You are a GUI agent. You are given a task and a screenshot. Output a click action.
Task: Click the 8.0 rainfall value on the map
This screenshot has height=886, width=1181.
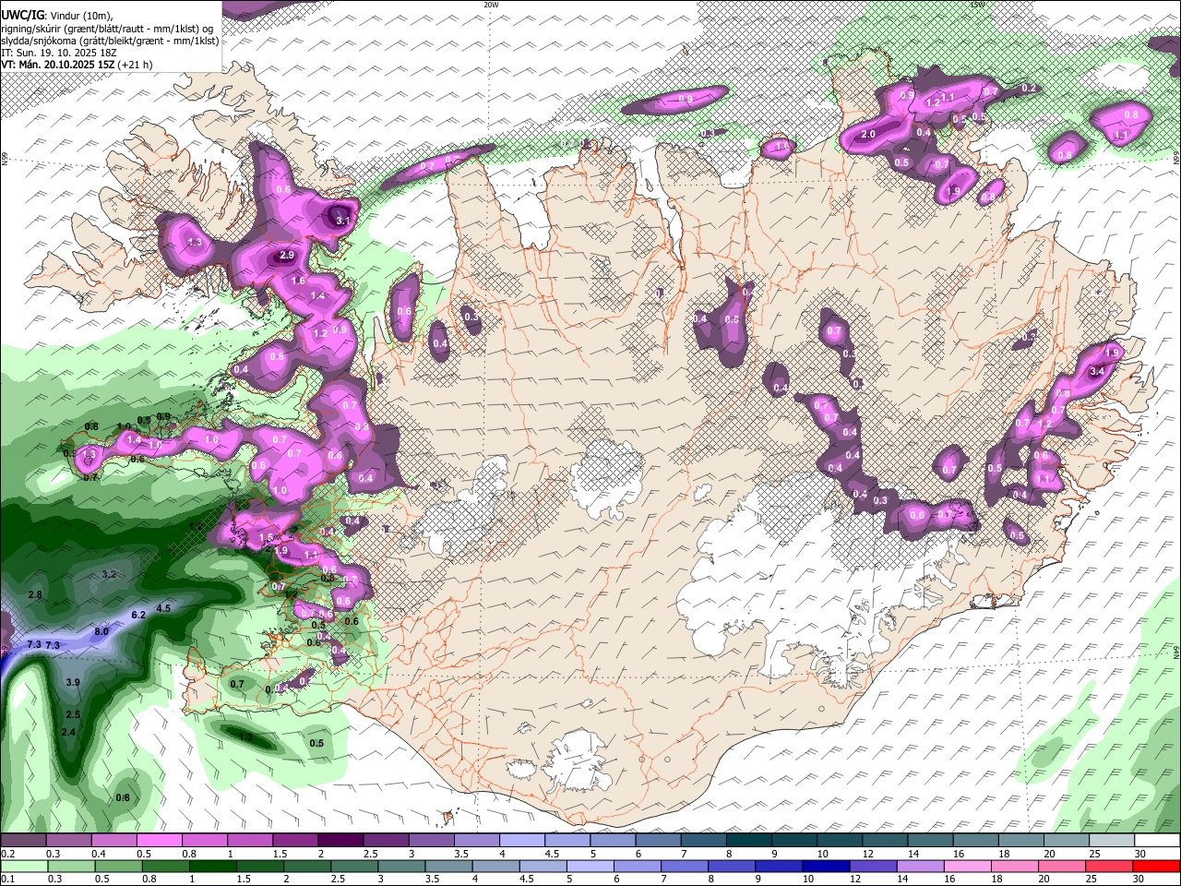[x=101, y=631]
